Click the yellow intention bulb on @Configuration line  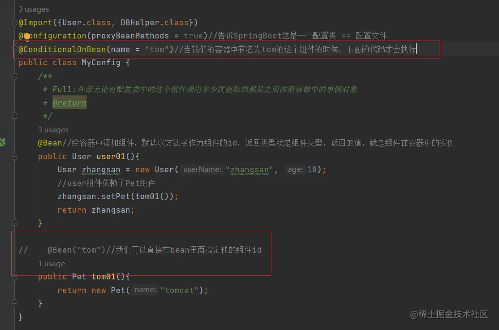point(27,37)
